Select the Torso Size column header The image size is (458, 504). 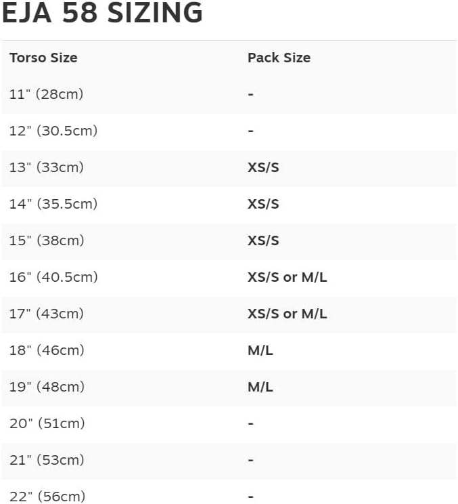43,58
